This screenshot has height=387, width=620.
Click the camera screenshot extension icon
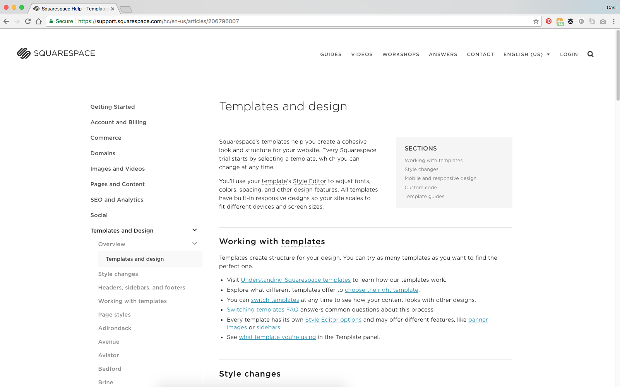coord(603,21)
